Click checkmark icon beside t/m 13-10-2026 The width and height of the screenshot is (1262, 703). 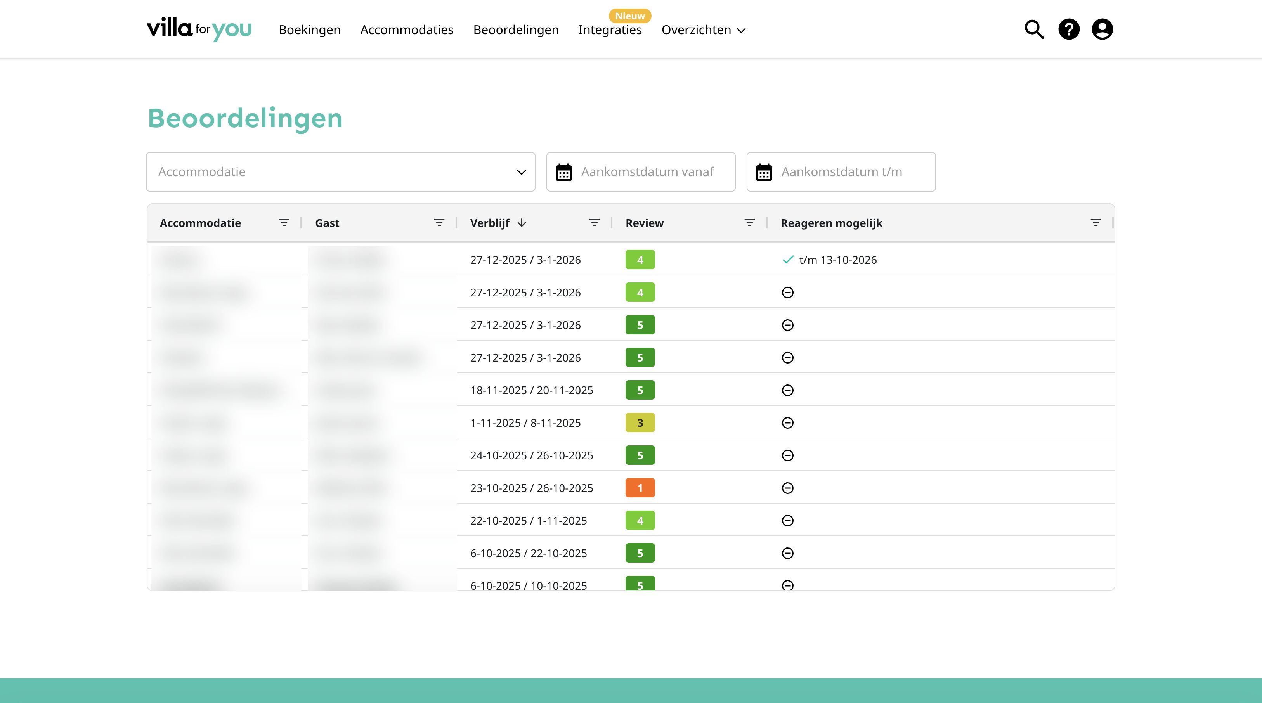click(x=788, y=260)
